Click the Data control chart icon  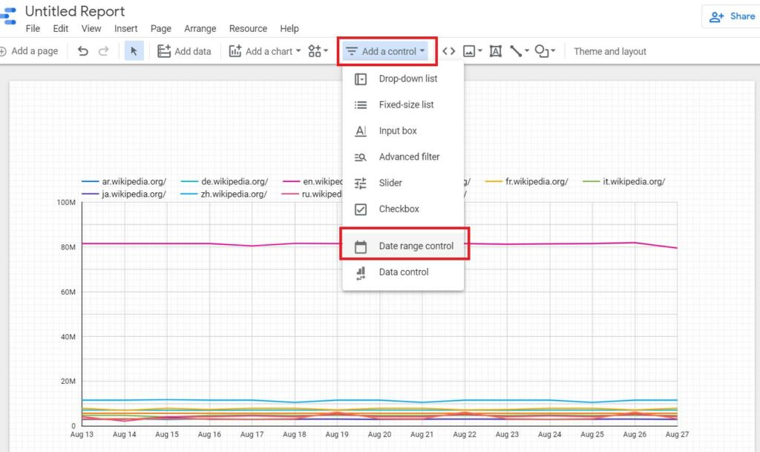point(361,273)
